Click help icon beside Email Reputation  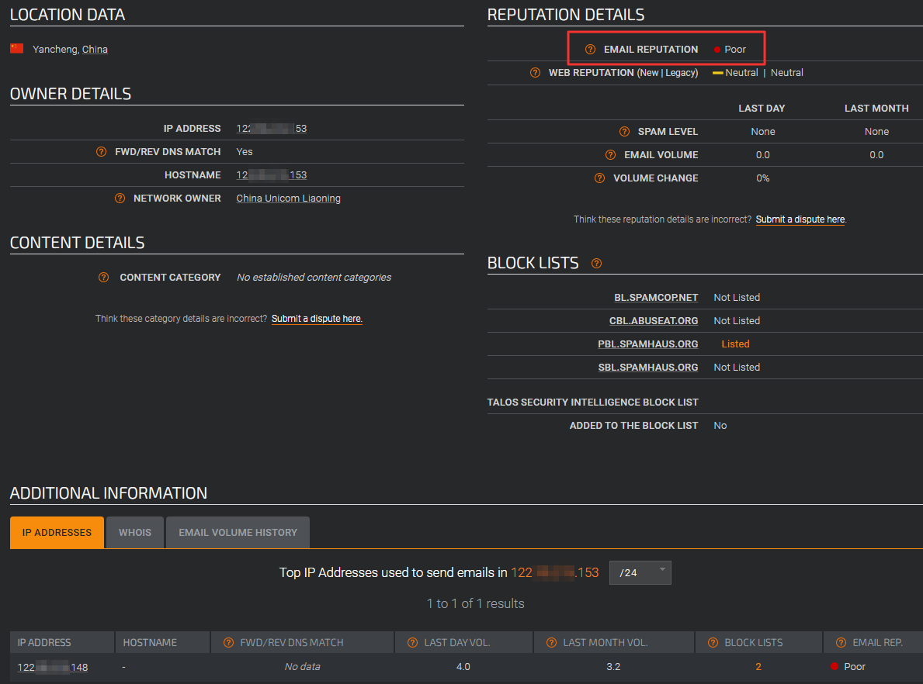click(591, 50)
